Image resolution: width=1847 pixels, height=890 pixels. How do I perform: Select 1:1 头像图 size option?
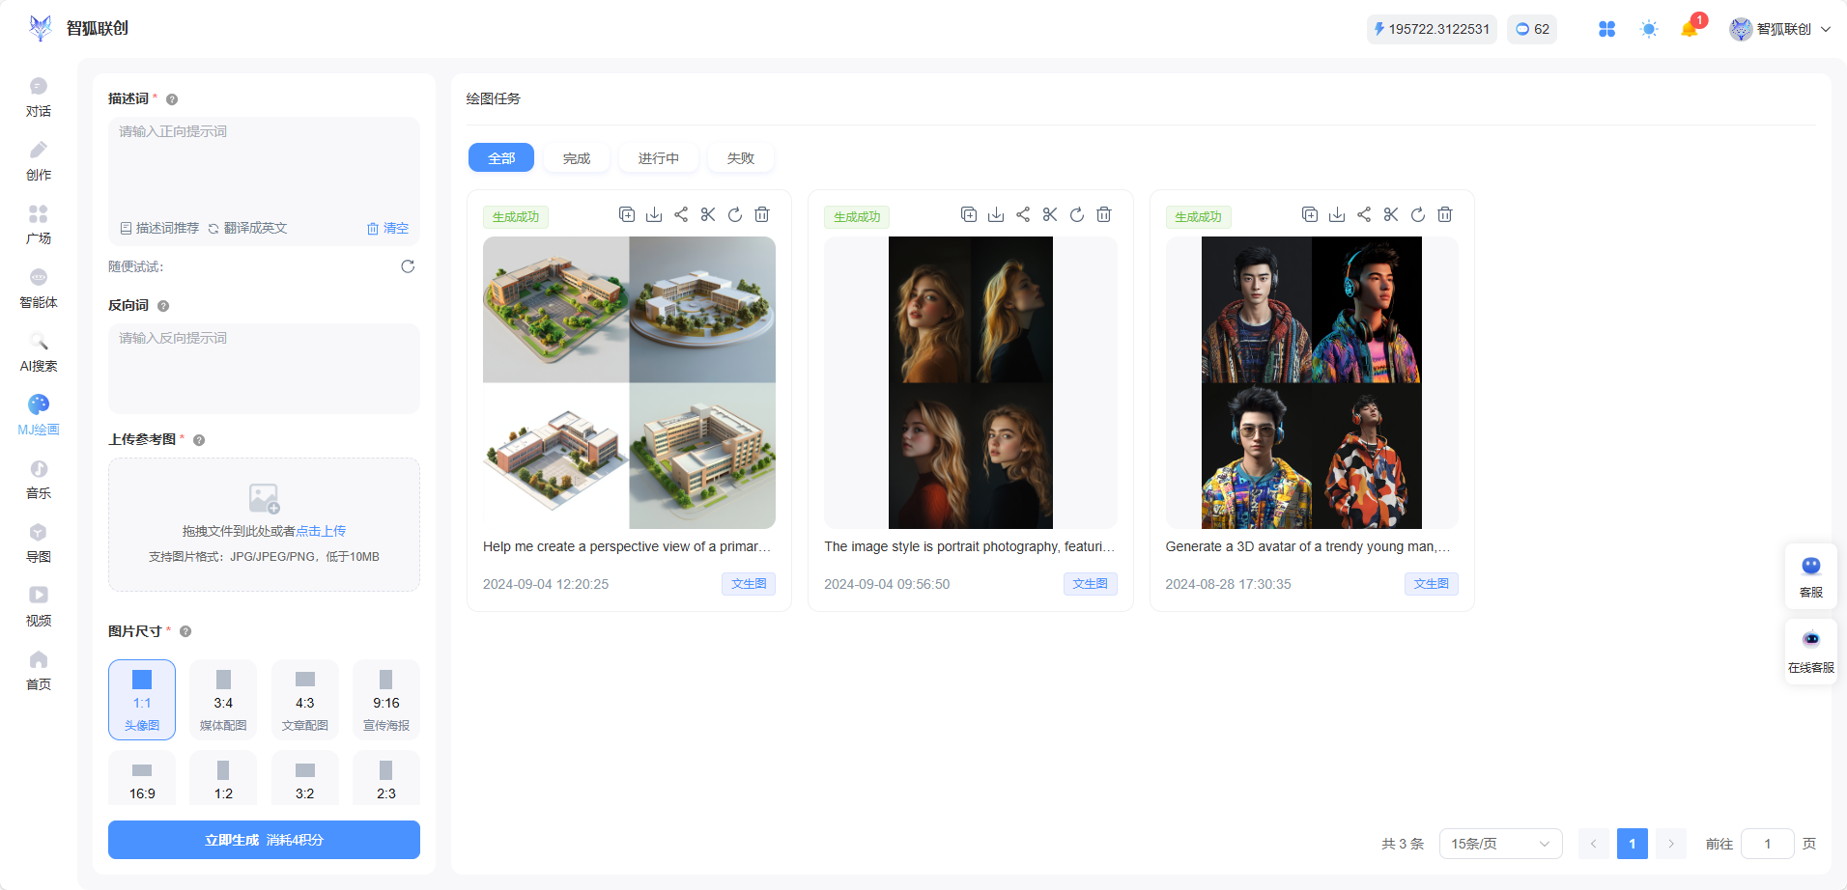pos(142,700)
